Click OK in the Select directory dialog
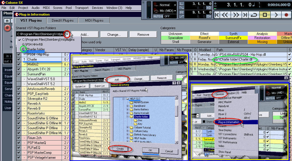This screenshot has width=292, height=161. click(x=150, y=151)
